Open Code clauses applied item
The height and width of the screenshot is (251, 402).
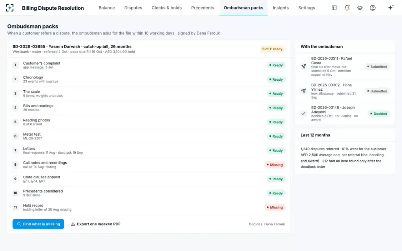(x=149, y=179)
